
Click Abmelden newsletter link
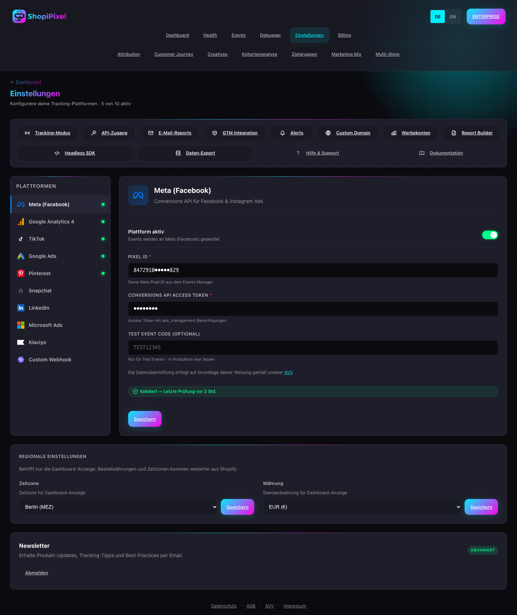click(37, 573)
